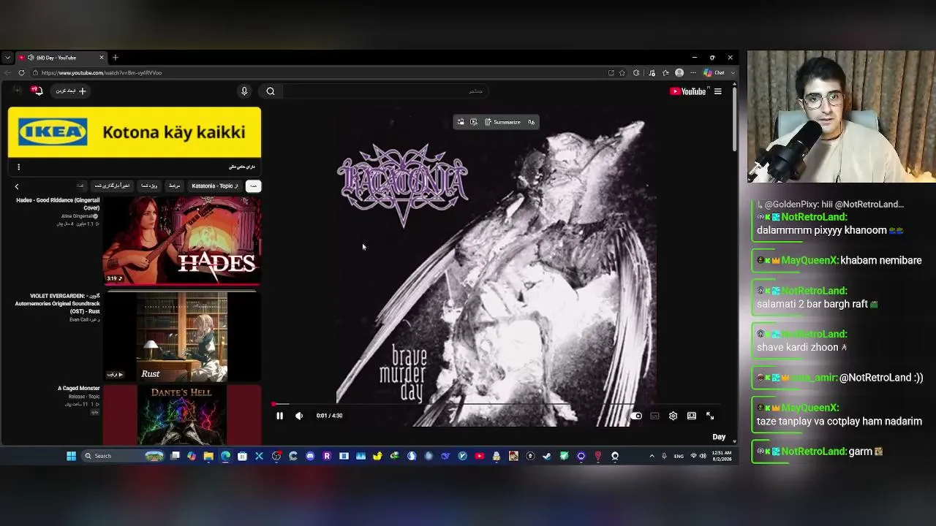Click the YouTube search field
936x526 pixels.
pyautogui.click(x=386, y=91)
